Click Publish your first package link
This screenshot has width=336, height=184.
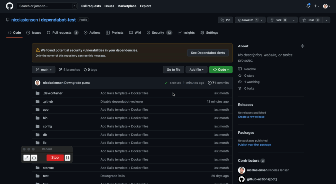pyautogui.click(x=254, y=145)
